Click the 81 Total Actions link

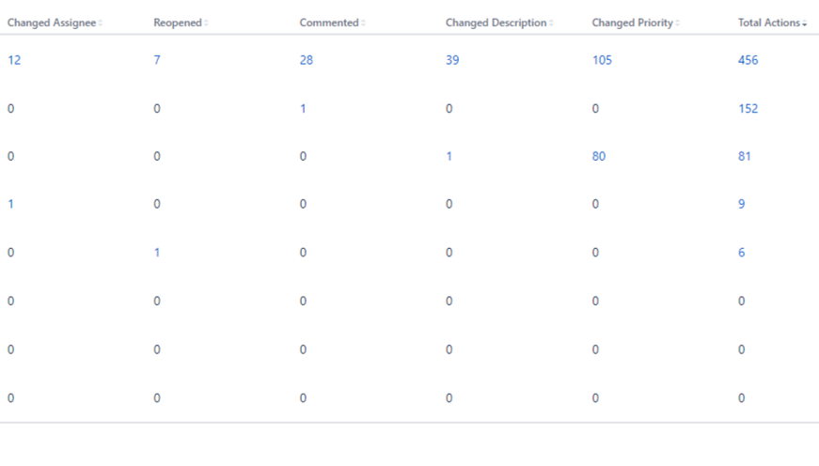pyautogui.click(x=745, y=157)
